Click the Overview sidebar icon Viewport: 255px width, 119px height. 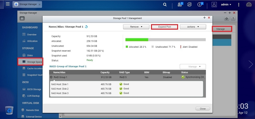click(x=24, y=34)
